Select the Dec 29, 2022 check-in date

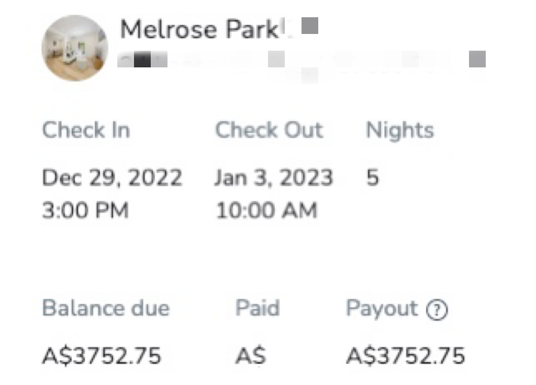(112, 178)
